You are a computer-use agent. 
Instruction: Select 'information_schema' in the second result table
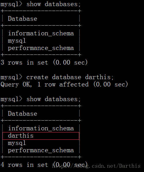(x=41, y=128)
